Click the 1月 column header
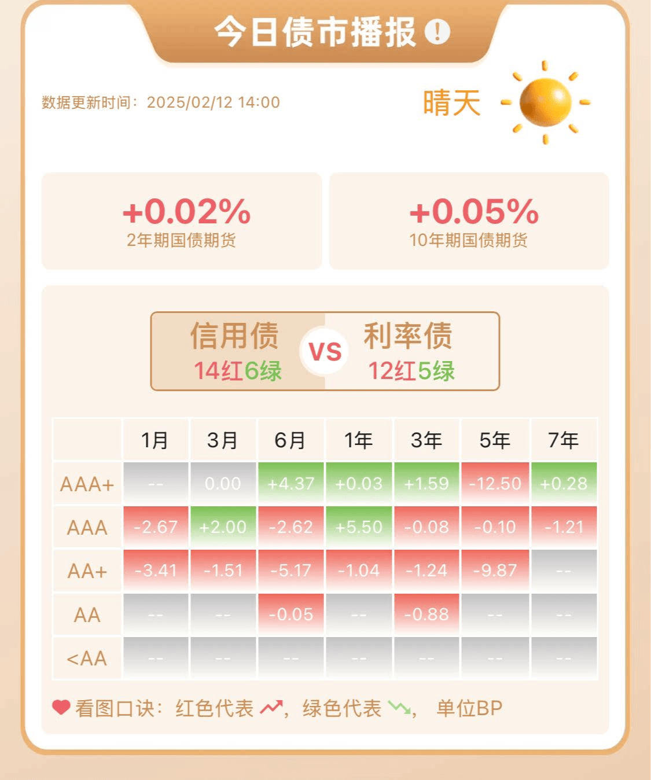Image resolution: width=651 pixels, height=780 pixels. pos(155,440)
